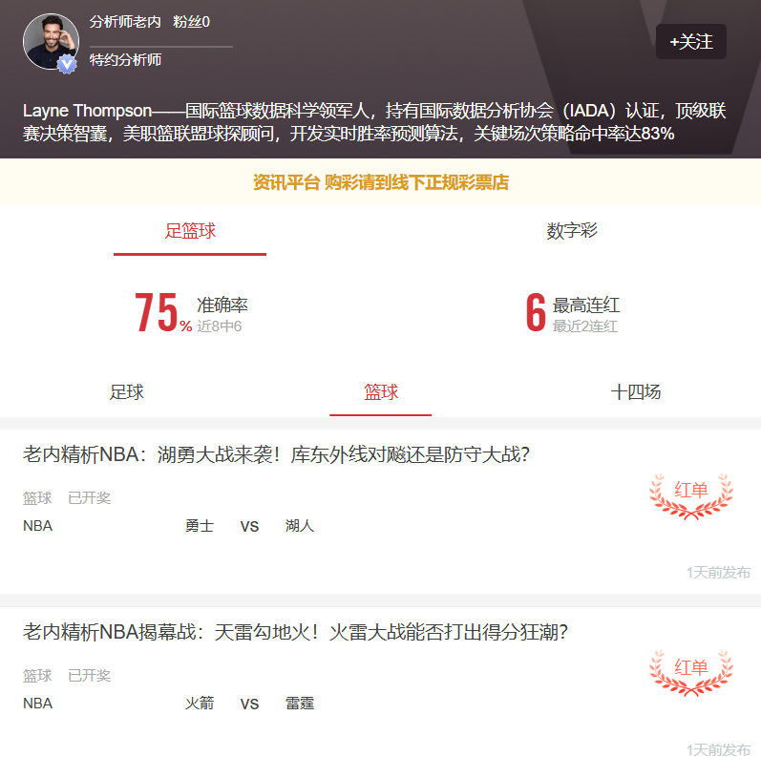This screenshot has width=761, height=757.
Task: Click the 75% 准确率 statistic
Action: click(x=191, y=313)
